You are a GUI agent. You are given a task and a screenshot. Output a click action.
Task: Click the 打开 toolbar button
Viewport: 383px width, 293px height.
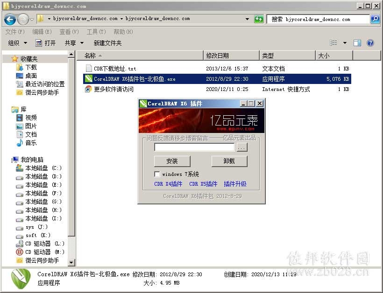[x=46, y=43]
